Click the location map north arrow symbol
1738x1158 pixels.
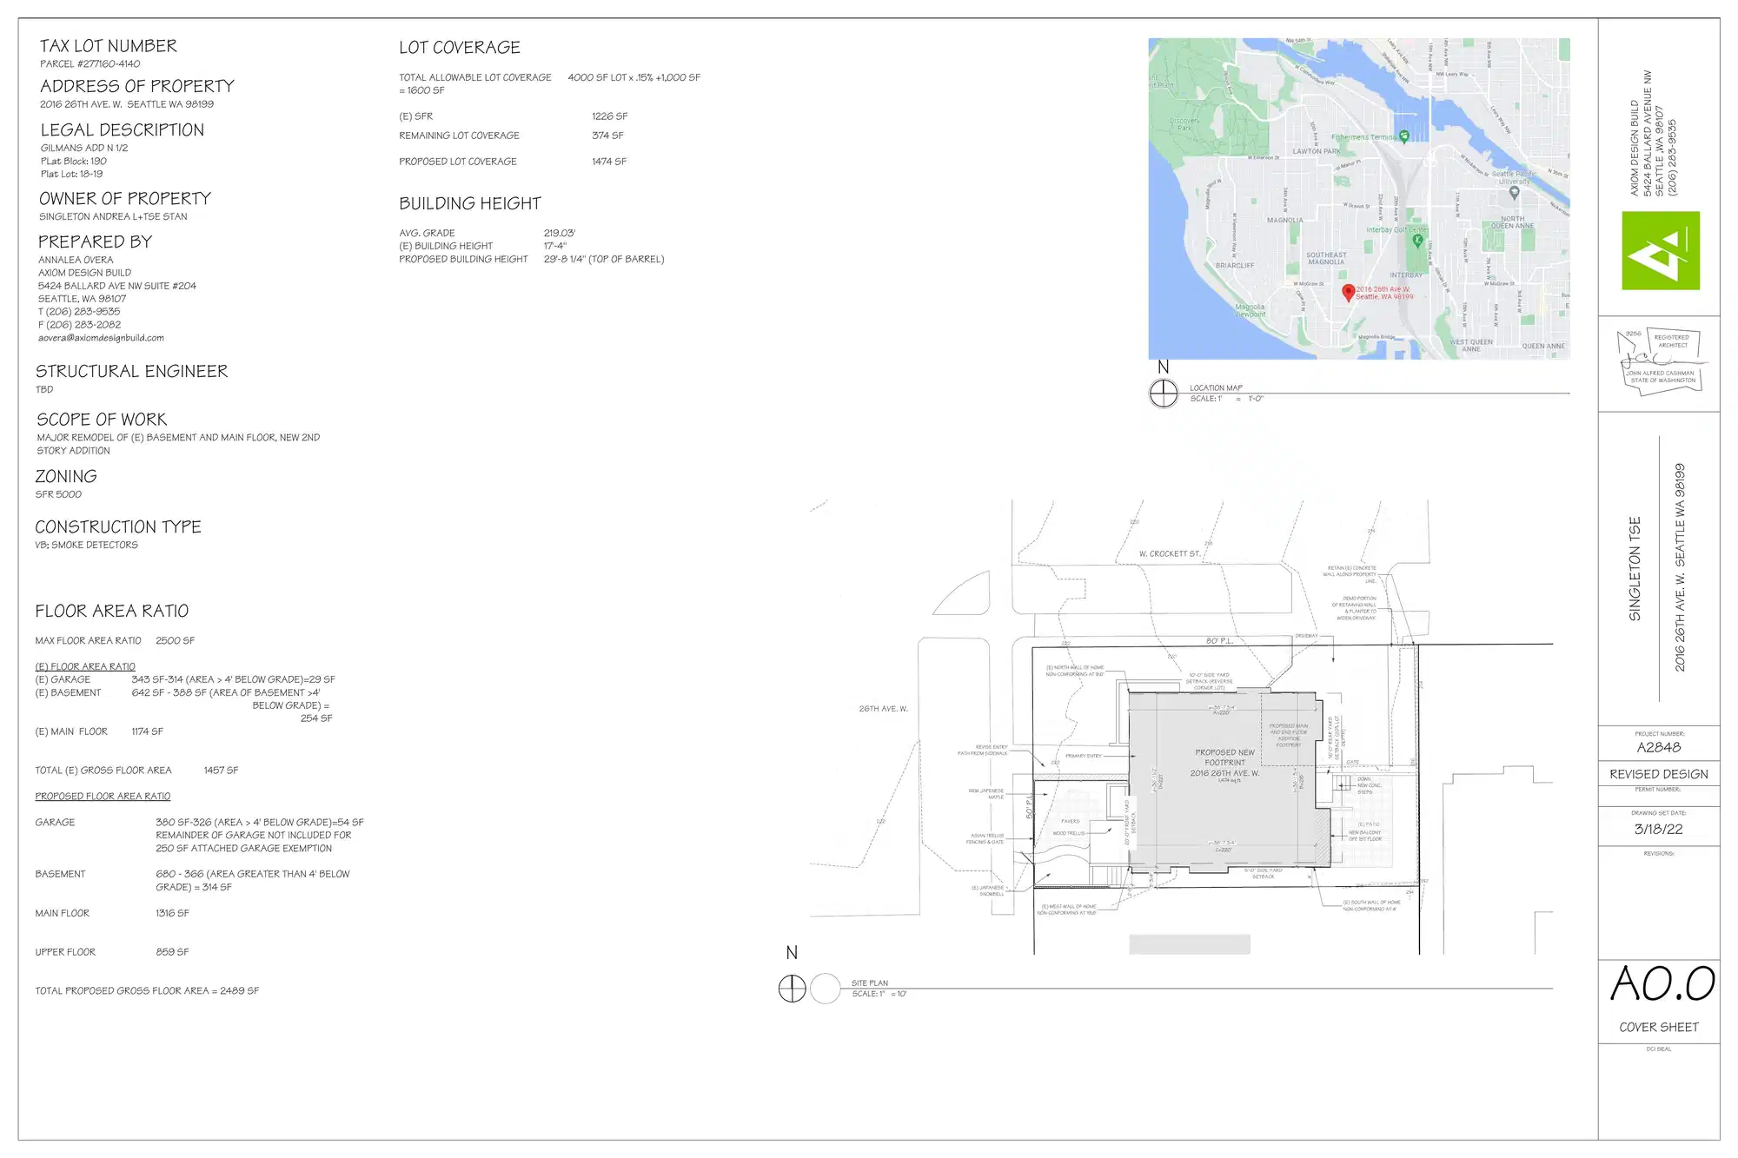[x=1164, y=394]
